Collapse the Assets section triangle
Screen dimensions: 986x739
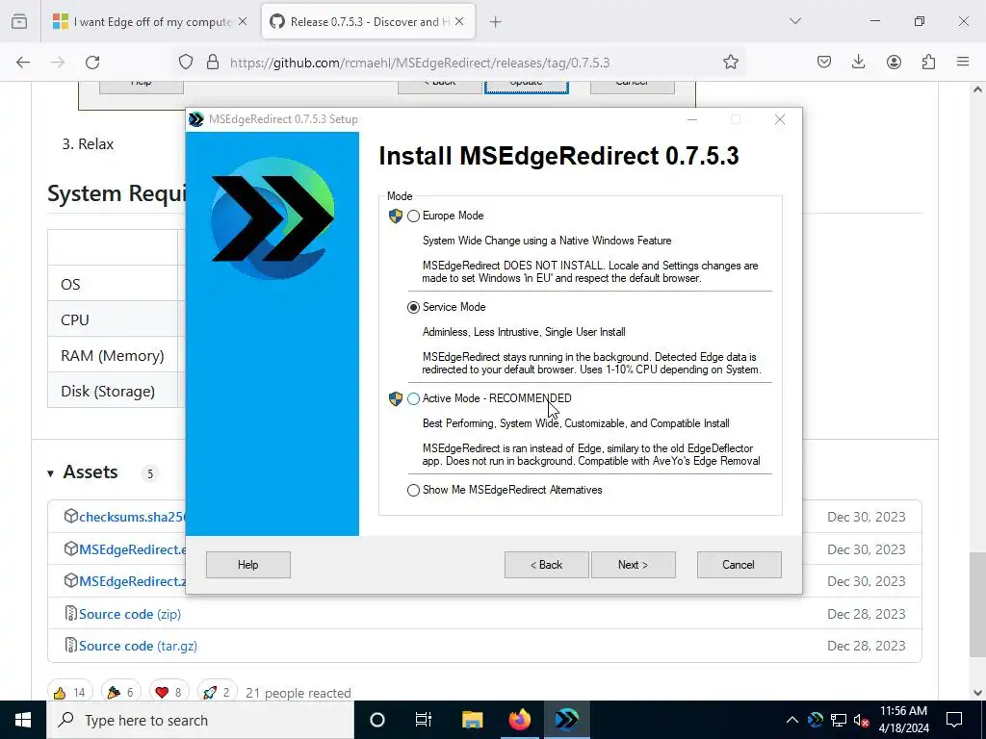[50, 473]
